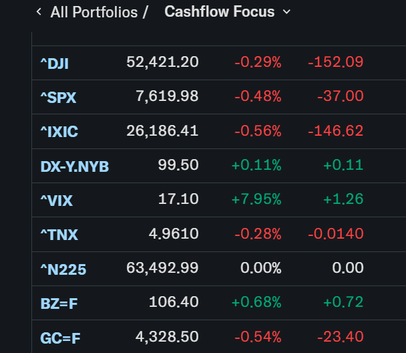Click the ^DJI price 52,421.20
Image resolution: width=406 pixels, height=353 pixels.
(162, 62)
